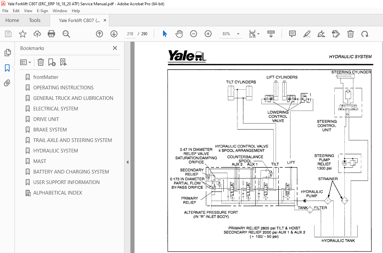
Task: Select the Yale Forklift C807 document tab
Action: pyautogui.click(x=79, y=20)
